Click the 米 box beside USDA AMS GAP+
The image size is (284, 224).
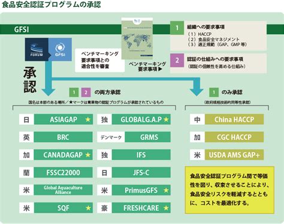(x=197, y=155)
